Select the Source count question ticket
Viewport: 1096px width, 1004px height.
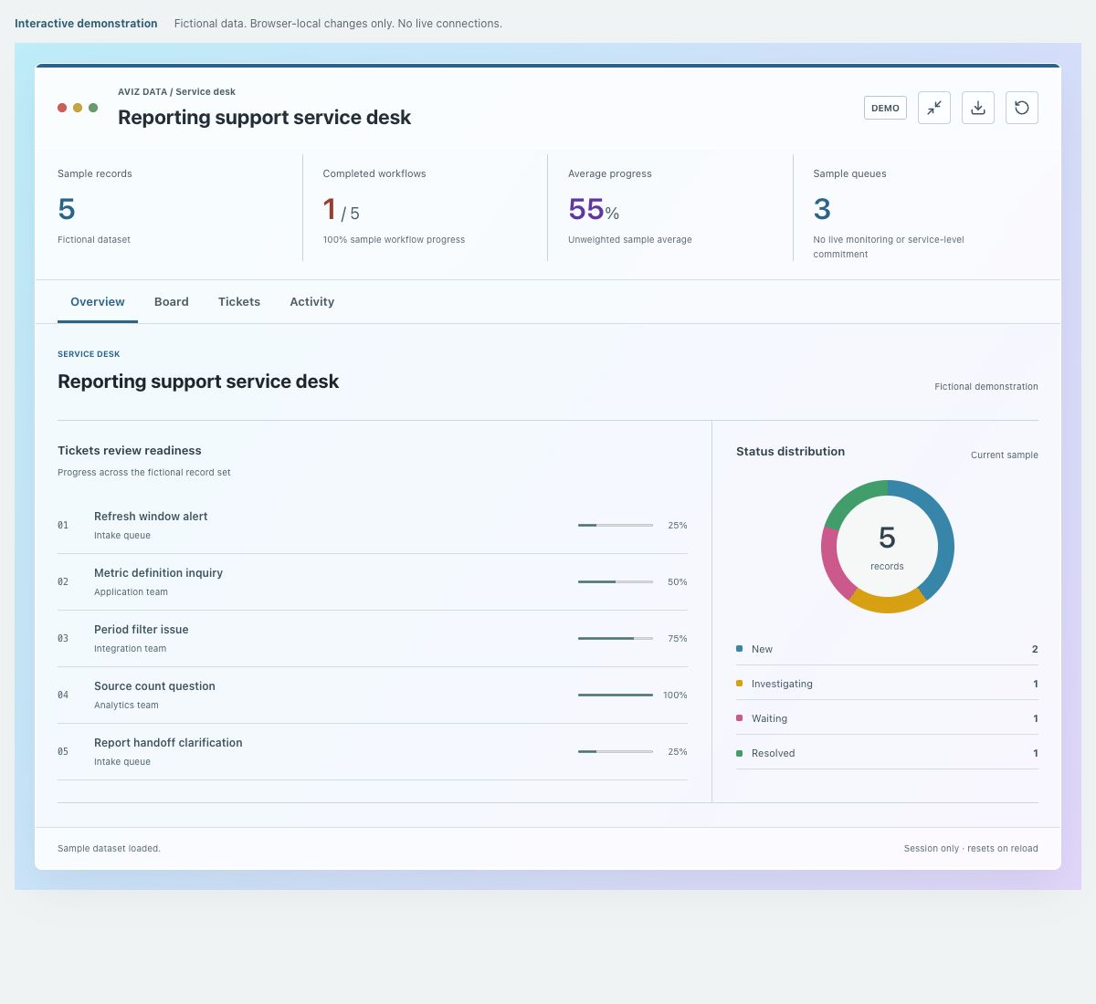click(x=373, y=695)
